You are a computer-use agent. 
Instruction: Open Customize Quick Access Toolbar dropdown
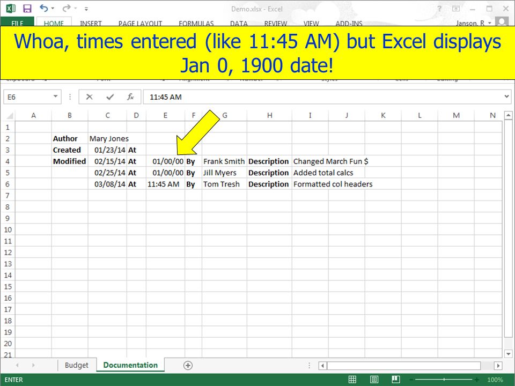[x=86, y=9]
